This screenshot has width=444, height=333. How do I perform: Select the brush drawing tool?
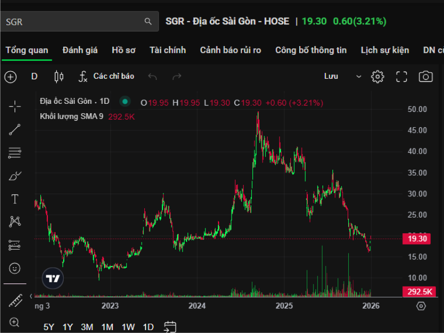15,176
